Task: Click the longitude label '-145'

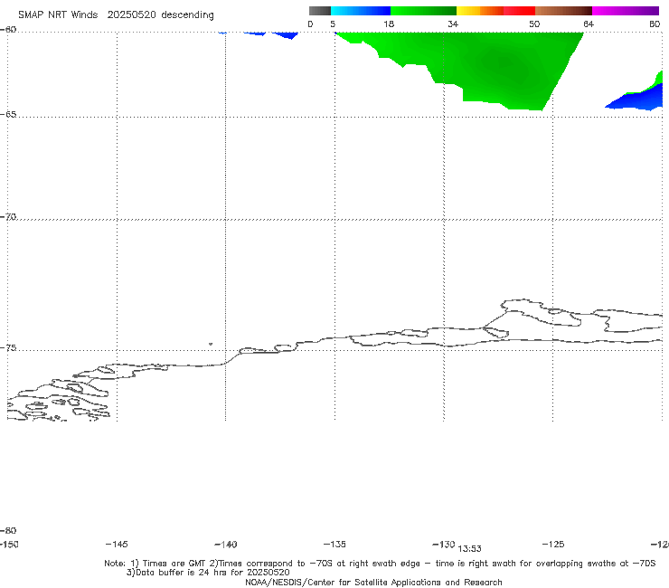Action: [117, 545]
